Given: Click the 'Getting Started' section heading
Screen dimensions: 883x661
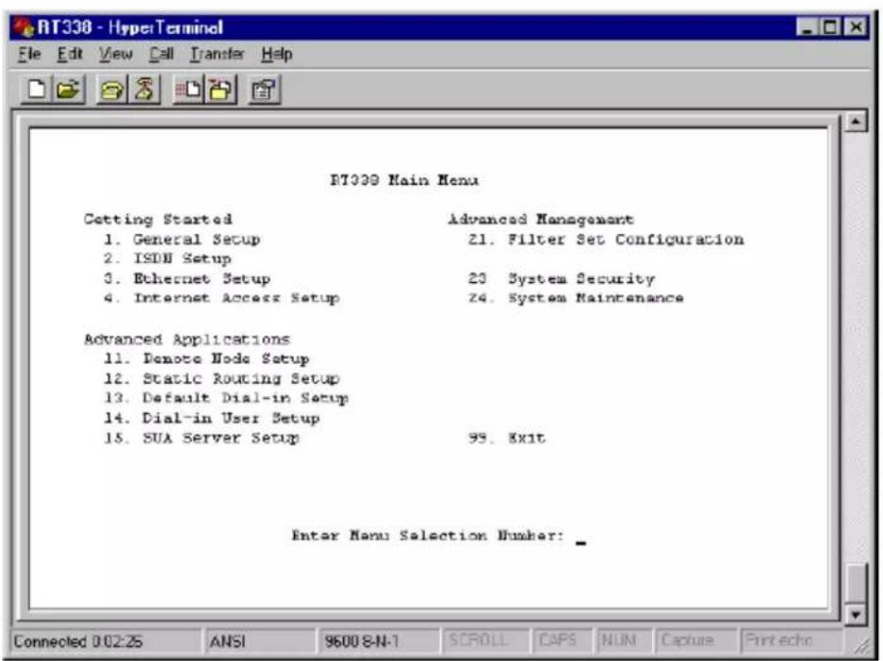Looking at the screenshot, I should [157, 219].
